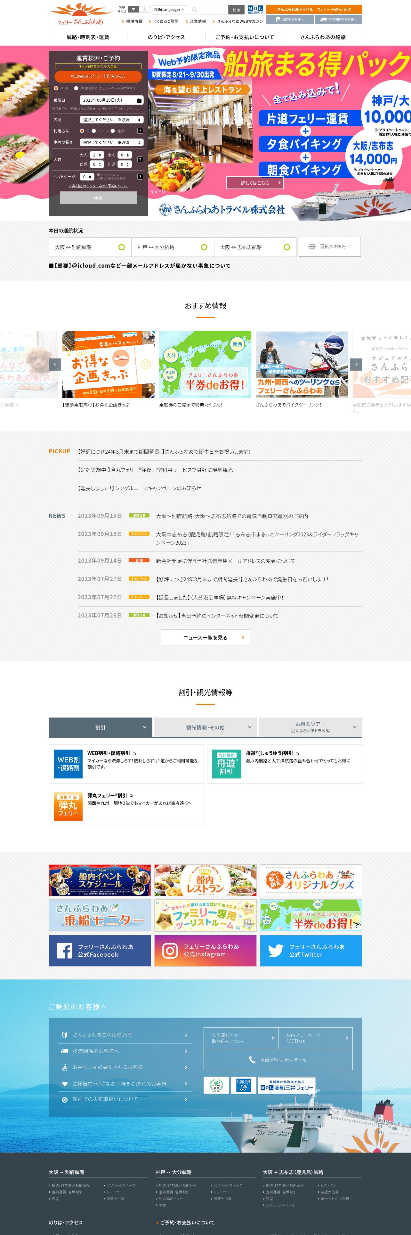This screenshot has height=1235, width=411.
Task: Expand the お得なツアー tab
Action: pyautogui.click(x=310, y=727)
